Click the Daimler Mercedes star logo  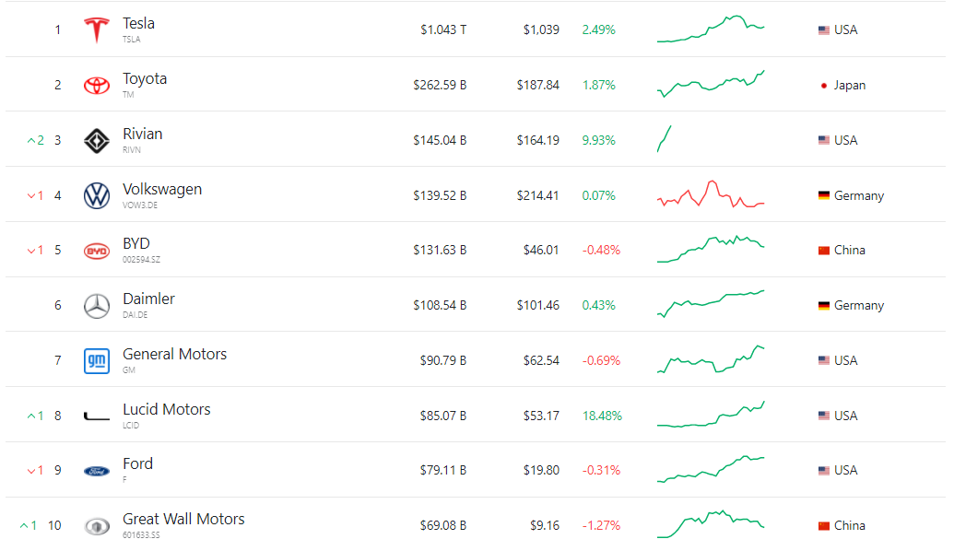pos(96,306)
